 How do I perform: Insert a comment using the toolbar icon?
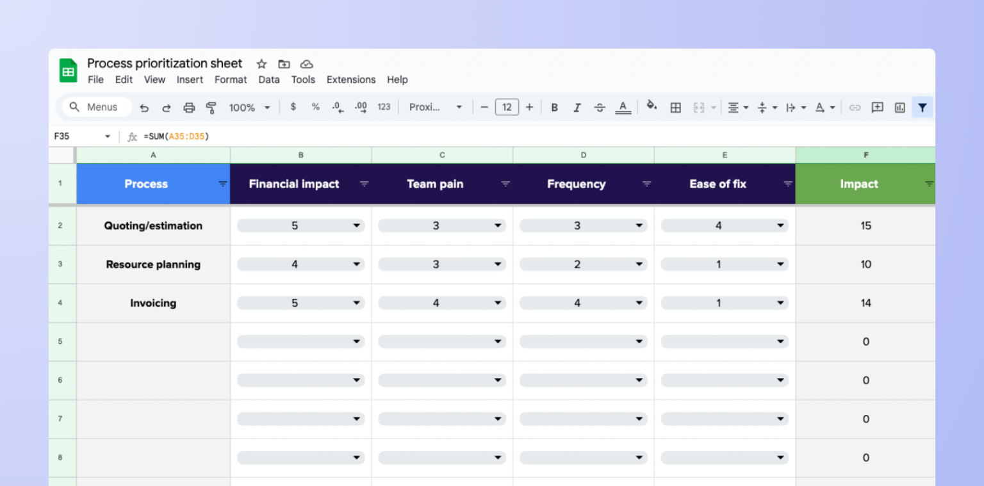pos(877,108)
